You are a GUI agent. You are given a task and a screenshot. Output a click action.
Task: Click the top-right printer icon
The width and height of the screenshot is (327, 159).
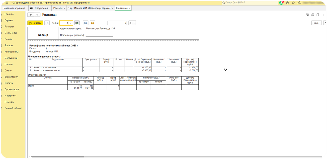pyautogui.click(x=313, y=15)
